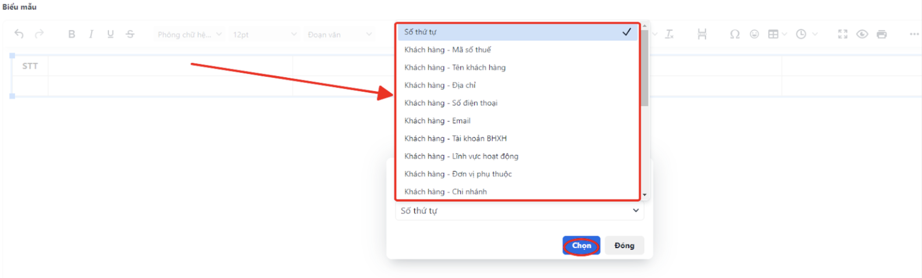Screen dimensions: 922x278
Task: Toggle italic formatting
Action: pos(91,34)
